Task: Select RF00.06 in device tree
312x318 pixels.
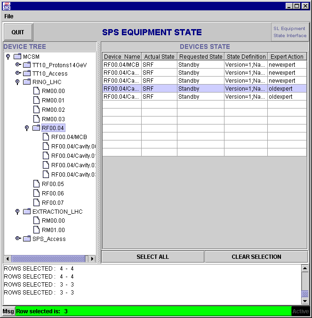Action: pyautogui.click(x=53, y=193)
